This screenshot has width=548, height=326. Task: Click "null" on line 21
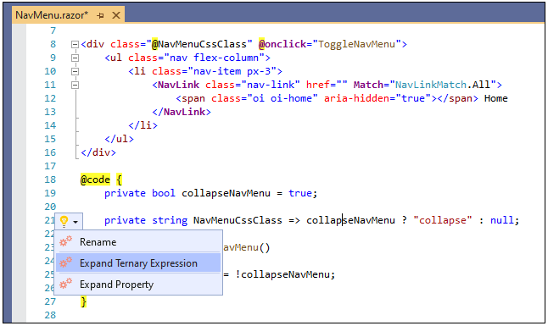pos(502,220)
